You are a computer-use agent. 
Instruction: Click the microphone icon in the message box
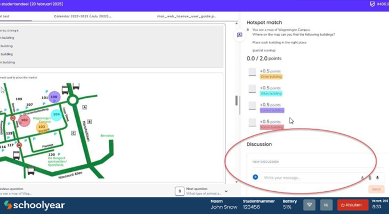tap(377, 178)
